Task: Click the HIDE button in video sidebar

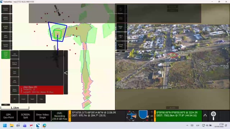Action: (x=121, y=51)
